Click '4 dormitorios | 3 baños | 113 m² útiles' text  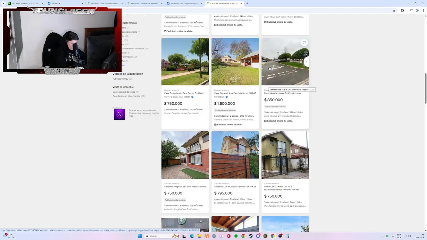233,199
